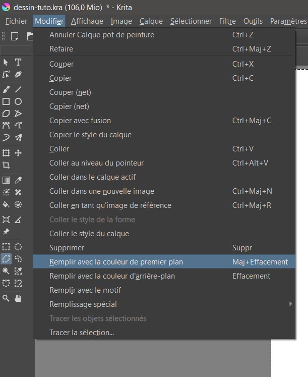Select Coller dans une nouvelle image
The image size is (308, 377).
101,191
